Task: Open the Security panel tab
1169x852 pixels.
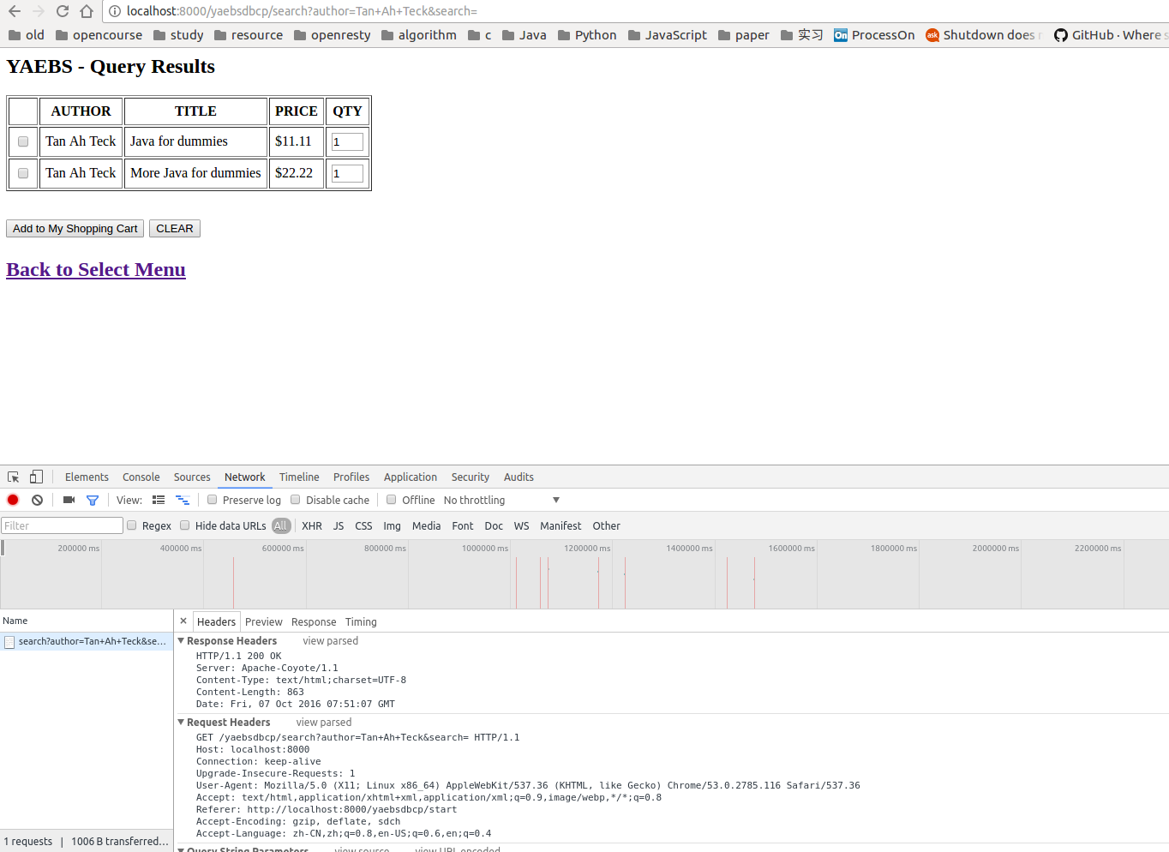Action: click(x=471, y=477)
